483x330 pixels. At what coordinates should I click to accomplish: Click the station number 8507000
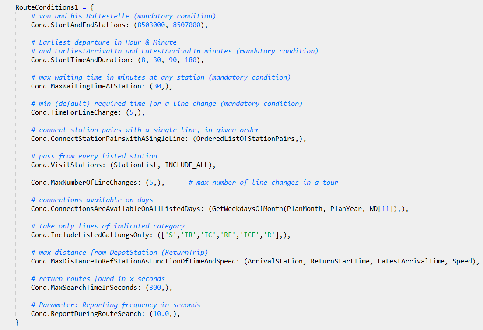tap(187, 25)
